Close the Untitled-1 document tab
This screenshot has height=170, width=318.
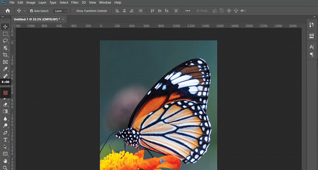coord(63,19)
